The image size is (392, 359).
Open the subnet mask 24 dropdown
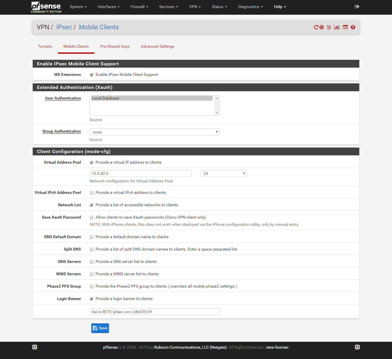coord(224,173)
